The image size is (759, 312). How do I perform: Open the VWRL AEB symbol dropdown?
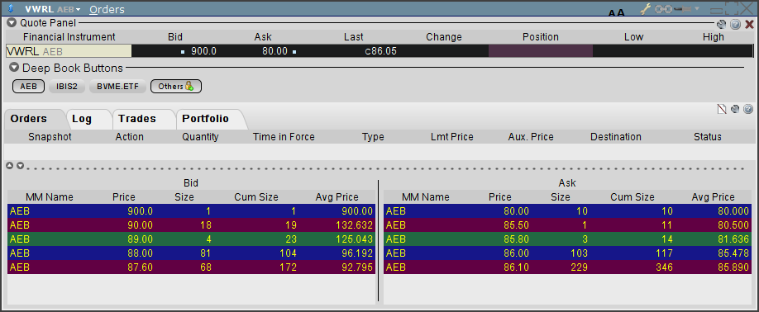click(x=78, y=10)
